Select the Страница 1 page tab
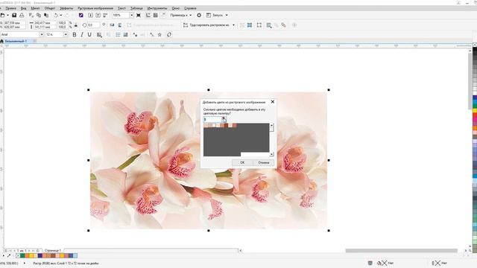 coord(53,250)
